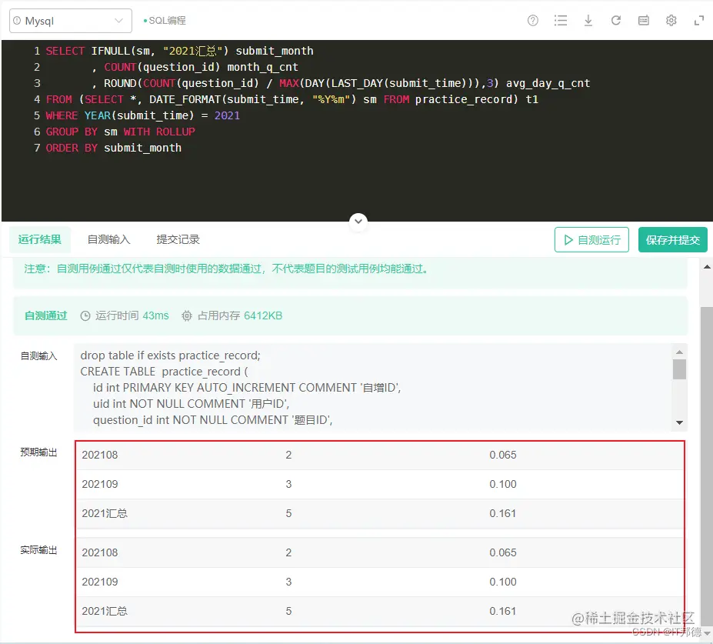Open the keyboard shortcuts icon

pyautogui.click(x=644, y=21)
